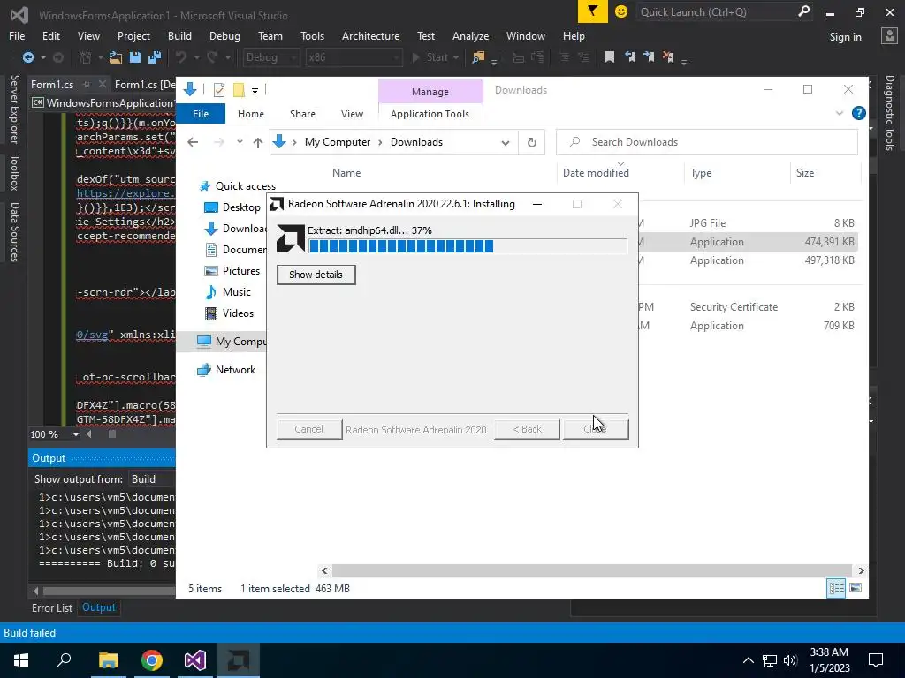Click the volume speaker tray icon
This screenshot has height=678, width=905.
click(790, 660)
